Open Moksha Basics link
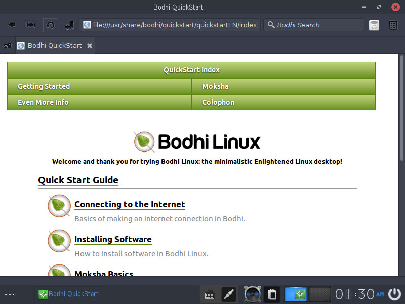This screenshot has width=405, height=304. 104,273
